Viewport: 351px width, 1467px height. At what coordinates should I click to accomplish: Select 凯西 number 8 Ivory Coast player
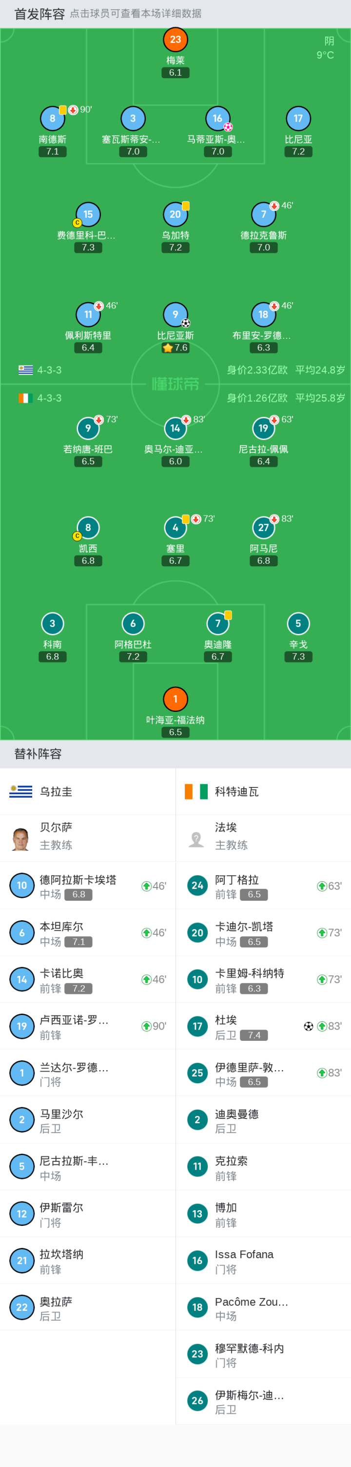[88, 528]
